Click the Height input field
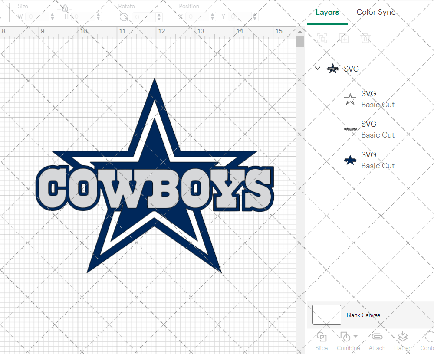The image size is (434, 354). click(x=84, y=17)
